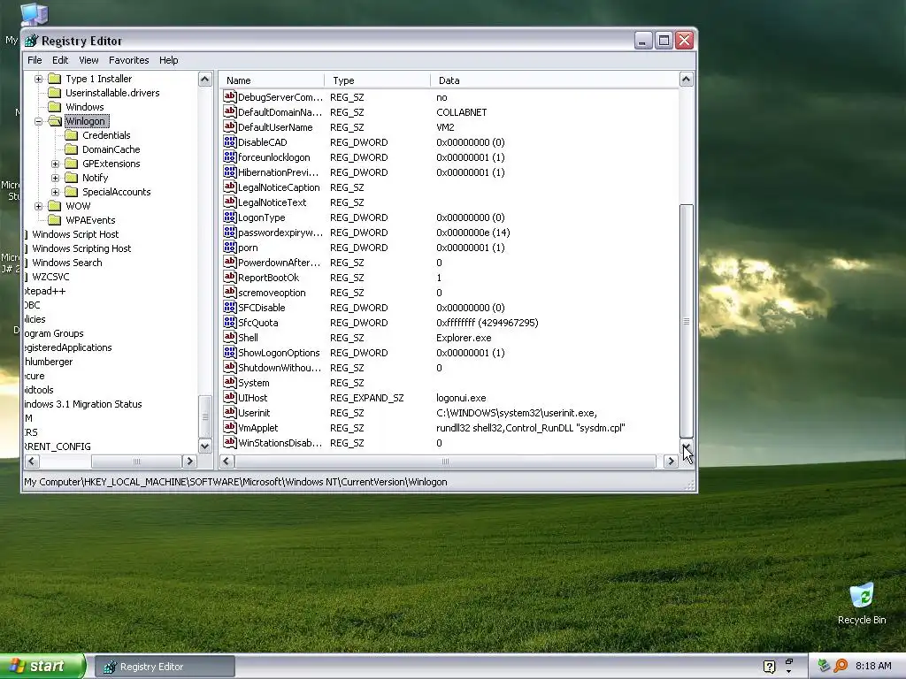Click the ShutdownWithou string icon

tap(229, 367)
